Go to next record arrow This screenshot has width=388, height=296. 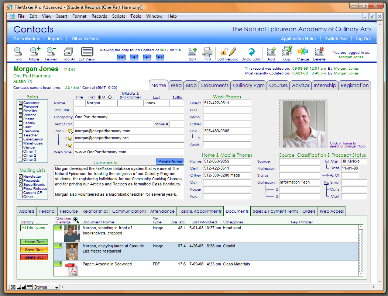(147, 58)
